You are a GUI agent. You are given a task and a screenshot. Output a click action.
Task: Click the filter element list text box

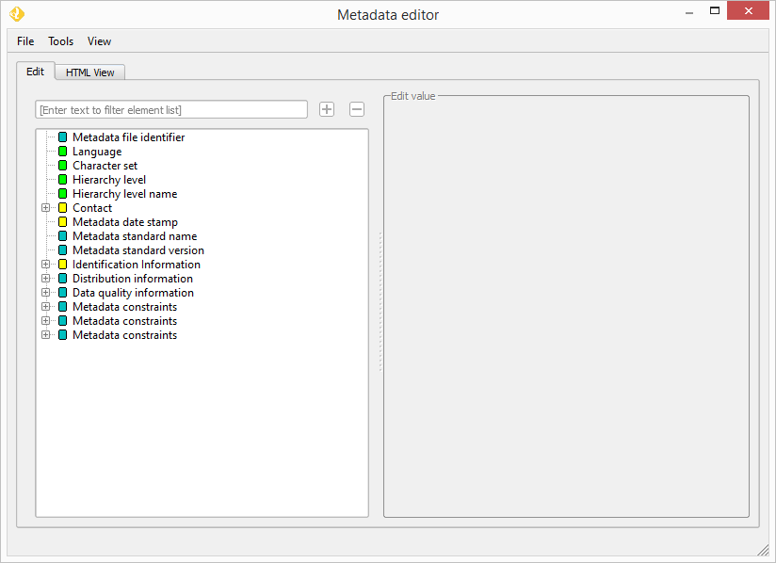(170, 109)
